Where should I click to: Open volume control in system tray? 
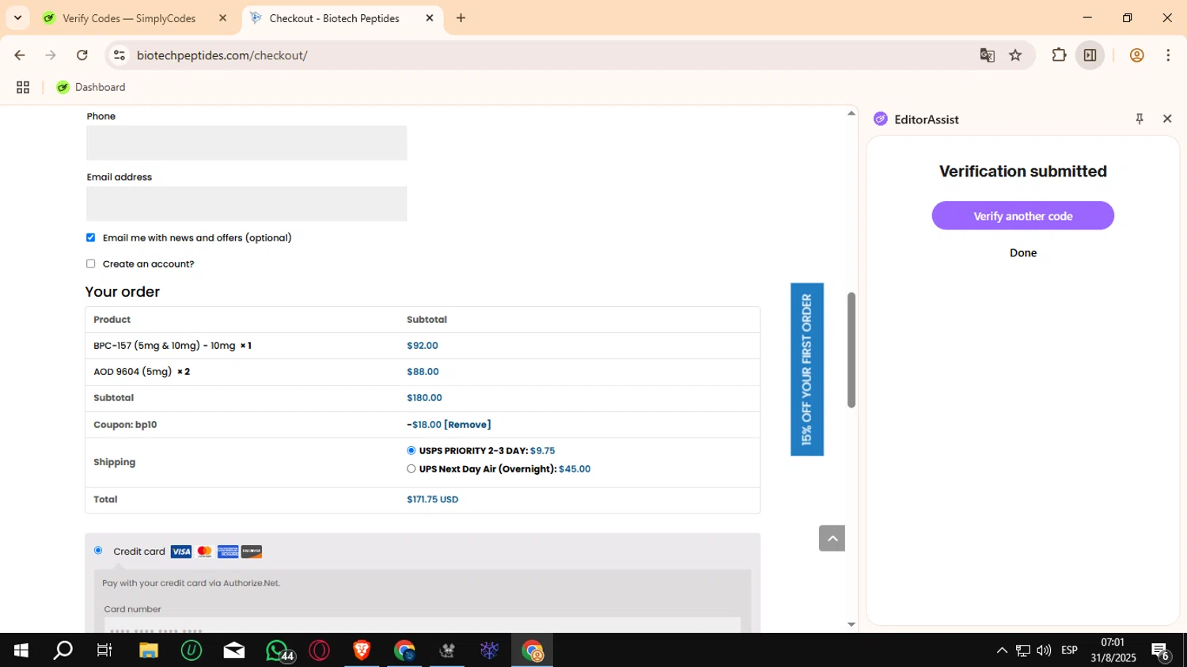1044,650
